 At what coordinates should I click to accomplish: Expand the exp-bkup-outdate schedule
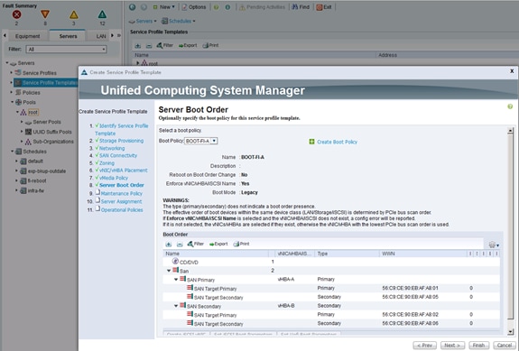(x=16, y=171)
